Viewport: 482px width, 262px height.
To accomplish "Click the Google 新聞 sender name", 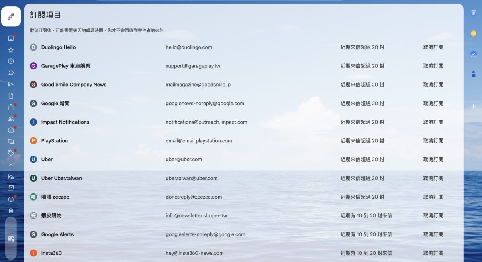I will click(x=55, y=103).
